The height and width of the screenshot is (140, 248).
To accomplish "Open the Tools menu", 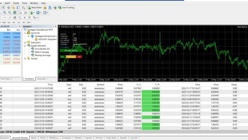I will [x=24, y=3].
